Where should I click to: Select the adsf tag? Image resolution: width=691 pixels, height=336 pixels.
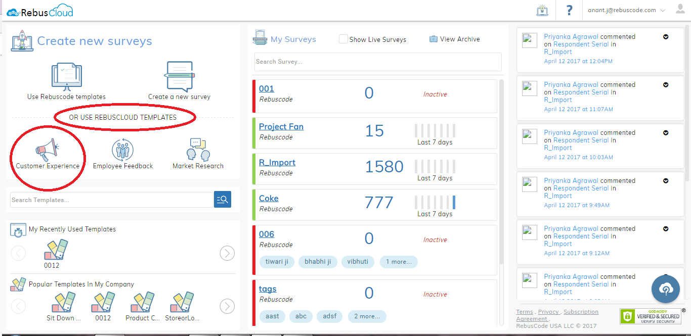pyautogui.click(x=330, y=316)
